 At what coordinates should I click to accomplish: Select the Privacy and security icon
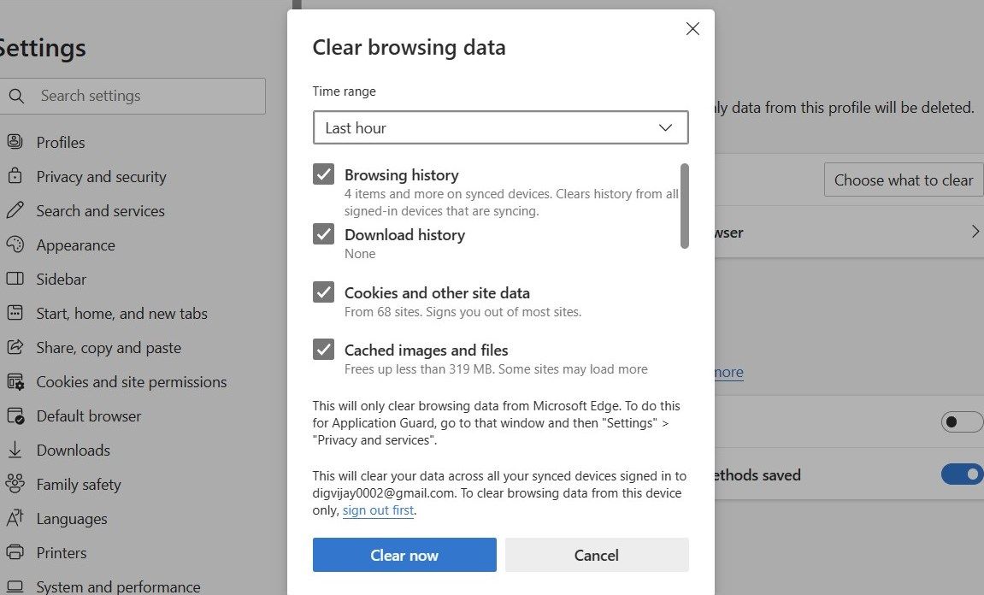tap(15, 176)
